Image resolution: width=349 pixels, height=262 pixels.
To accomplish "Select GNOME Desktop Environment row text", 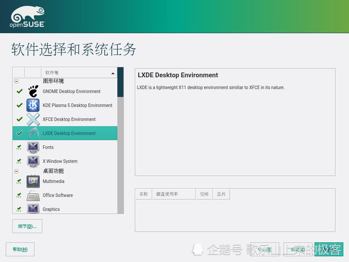I will [72, 91].
